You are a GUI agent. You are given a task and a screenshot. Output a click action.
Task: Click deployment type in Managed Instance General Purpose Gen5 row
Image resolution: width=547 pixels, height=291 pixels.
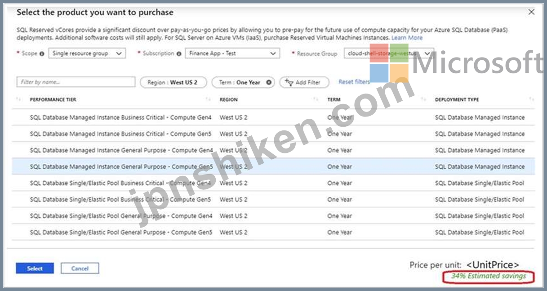click(480, 167)
